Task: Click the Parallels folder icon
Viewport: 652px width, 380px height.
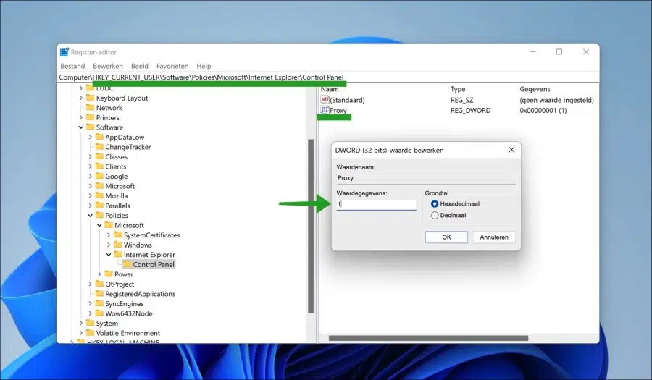Action: tap(99, 206)
